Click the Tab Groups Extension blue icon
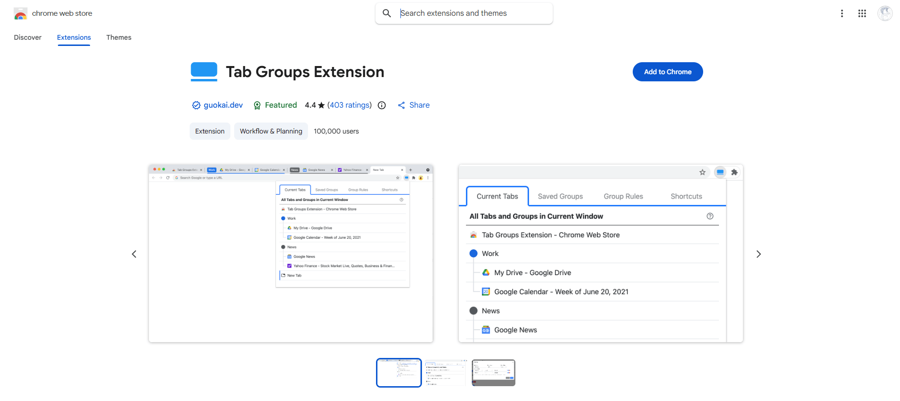This screenshot has width=900, height=401. [x=204, y=72]
